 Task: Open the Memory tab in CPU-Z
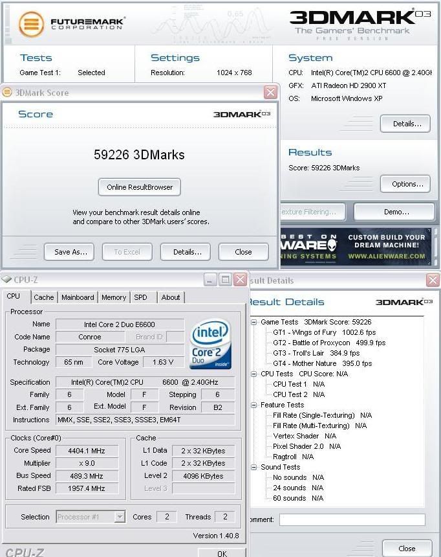[114, 297]
